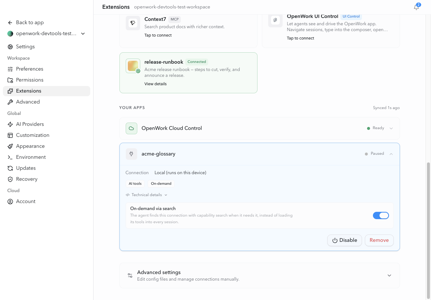Click Tap to connect under OpenWork UI Control
This screenshot has height=300, width=431.
(x=301, y=38)
